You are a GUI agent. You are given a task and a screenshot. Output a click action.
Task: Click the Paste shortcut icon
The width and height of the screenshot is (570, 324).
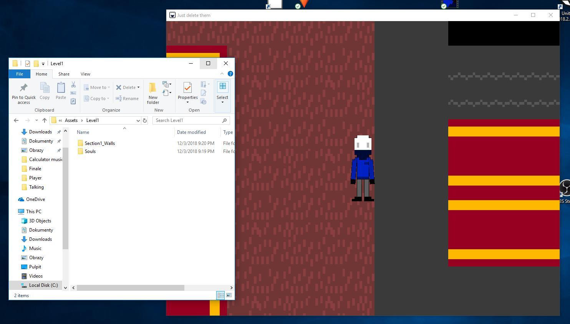[x=73, y=101]
